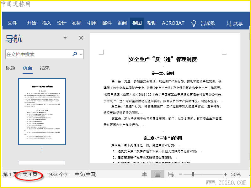Open the 布局 ribbon tab
This screenshot has width=251, height=188.
click(x=77, y=23)
